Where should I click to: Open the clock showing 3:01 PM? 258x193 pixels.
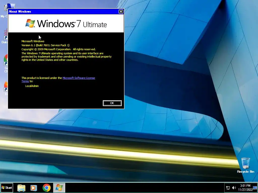pos(245,186)
